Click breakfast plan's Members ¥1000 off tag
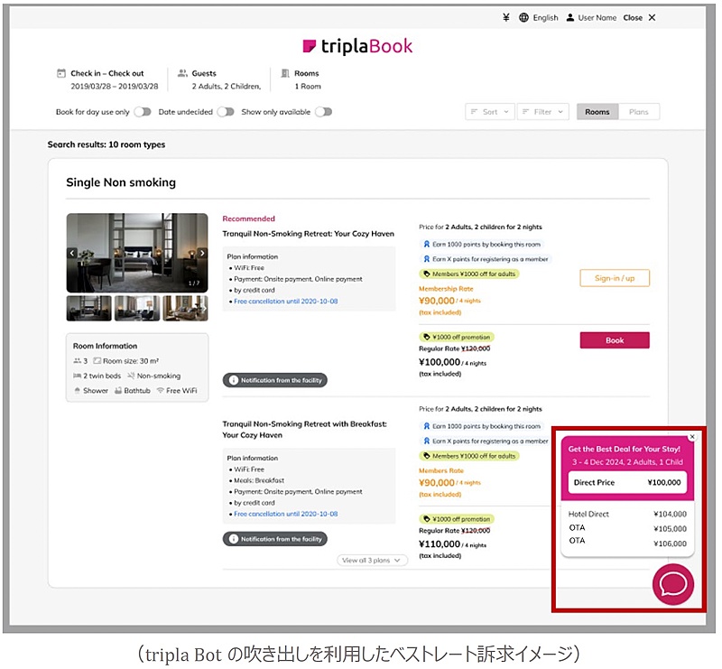722x669 pixels. tap(469, 456)
